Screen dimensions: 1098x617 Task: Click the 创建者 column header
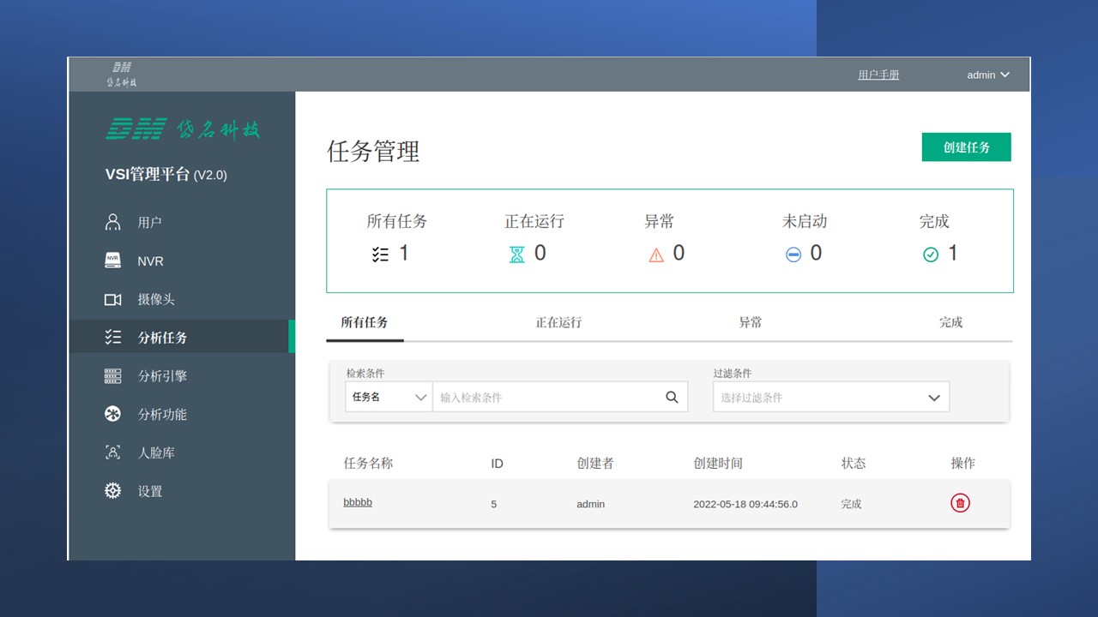tap(595, 463)
